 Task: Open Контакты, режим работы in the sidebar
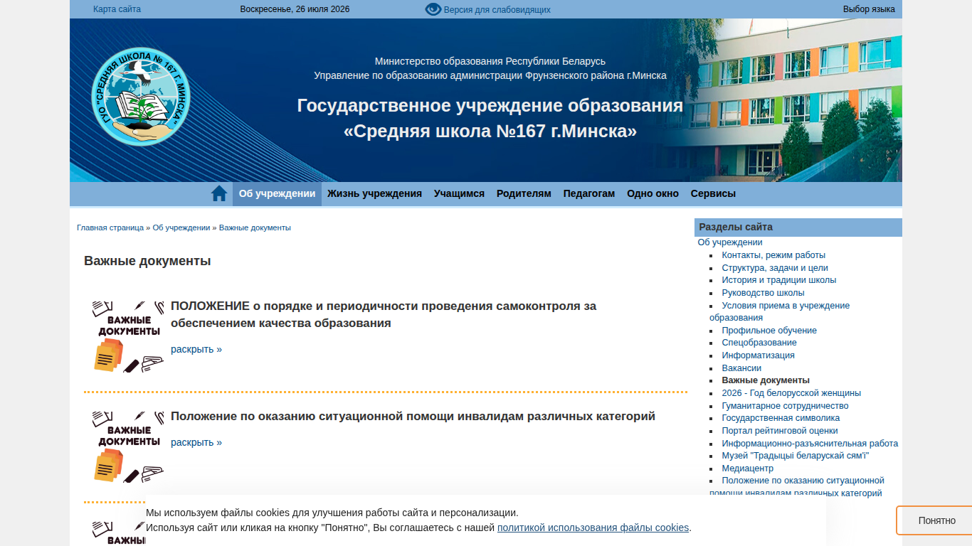773,255
